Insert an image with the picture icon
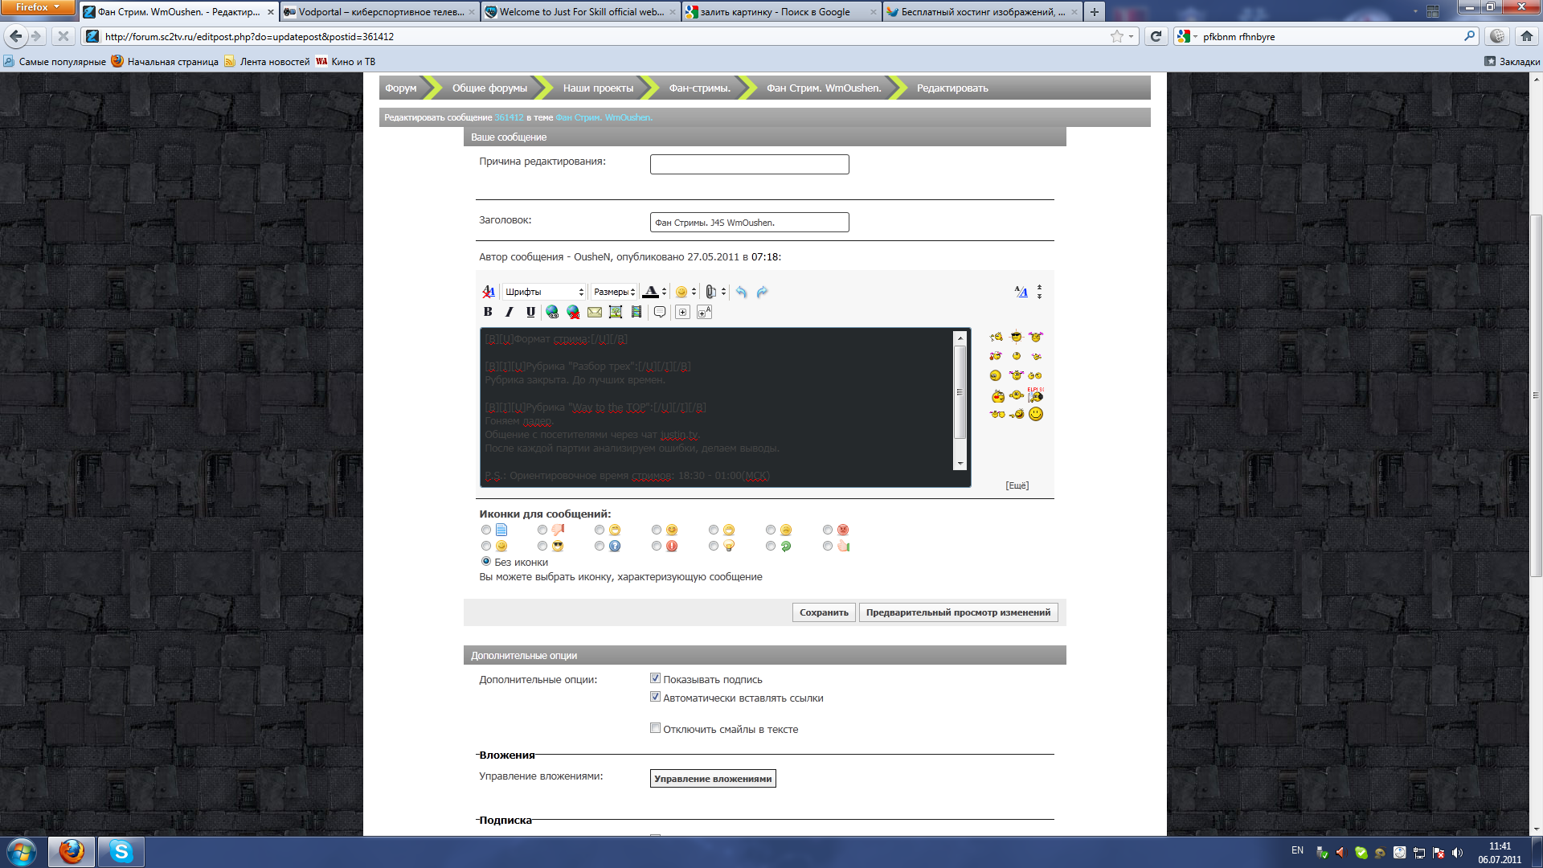Viewport: 1543px width, 868px height. (x=616, y=312)
